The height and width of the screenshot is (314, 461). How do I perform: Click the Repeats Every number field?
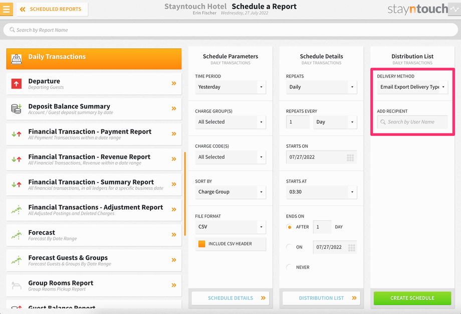pos(298,122)
